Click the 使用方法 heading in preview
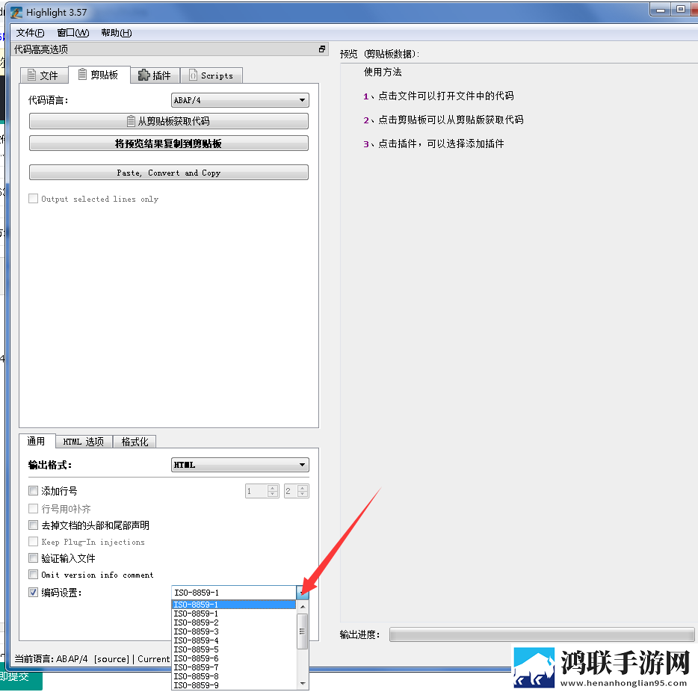 click(x=383, y=72)
